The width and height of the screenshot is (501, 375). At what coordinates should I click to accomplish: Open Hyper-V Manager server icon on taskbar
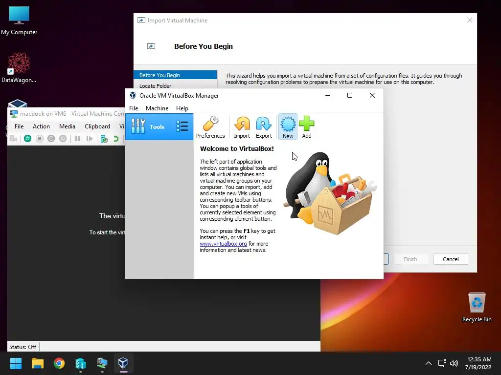pos(81,363)
